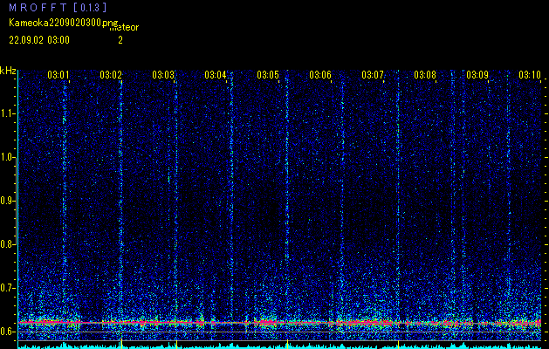Select the Kameoka2209020300.png filename text
The image size is (549, 349).
(65, 23)
